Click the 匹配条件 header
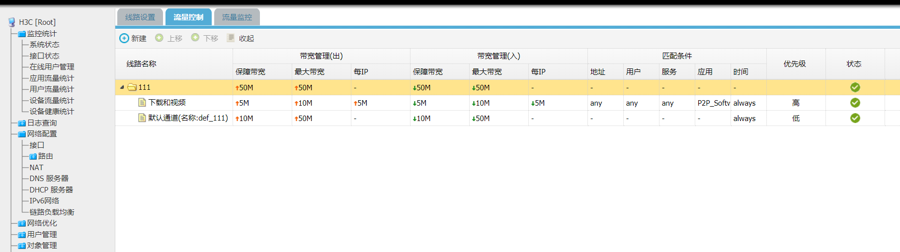 click(x=677, y=56)
